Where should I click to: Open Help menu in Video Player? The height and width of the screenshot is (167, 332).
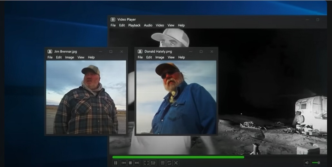(181, 25)
